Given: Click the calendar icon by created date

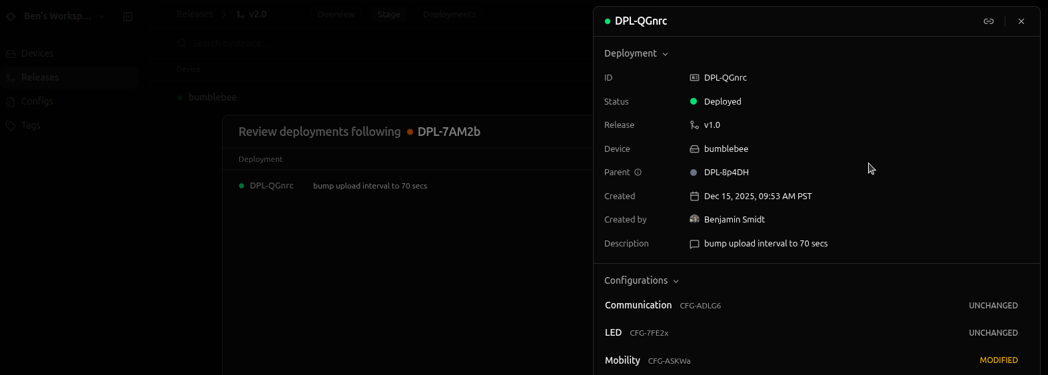Looking at the screenshot, I should tap(694, 196).
